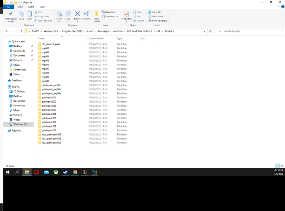Open the Easy access dropdown
Image resolution: width=285 pixels, height=211 pixels.
pos(110,16)
